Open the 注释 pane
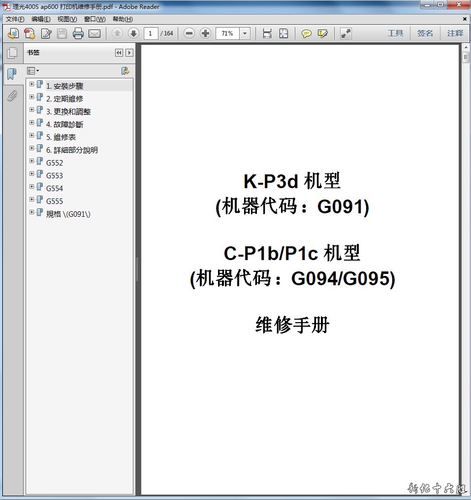The width and height of the screenshot is (471, 500). 455,33
